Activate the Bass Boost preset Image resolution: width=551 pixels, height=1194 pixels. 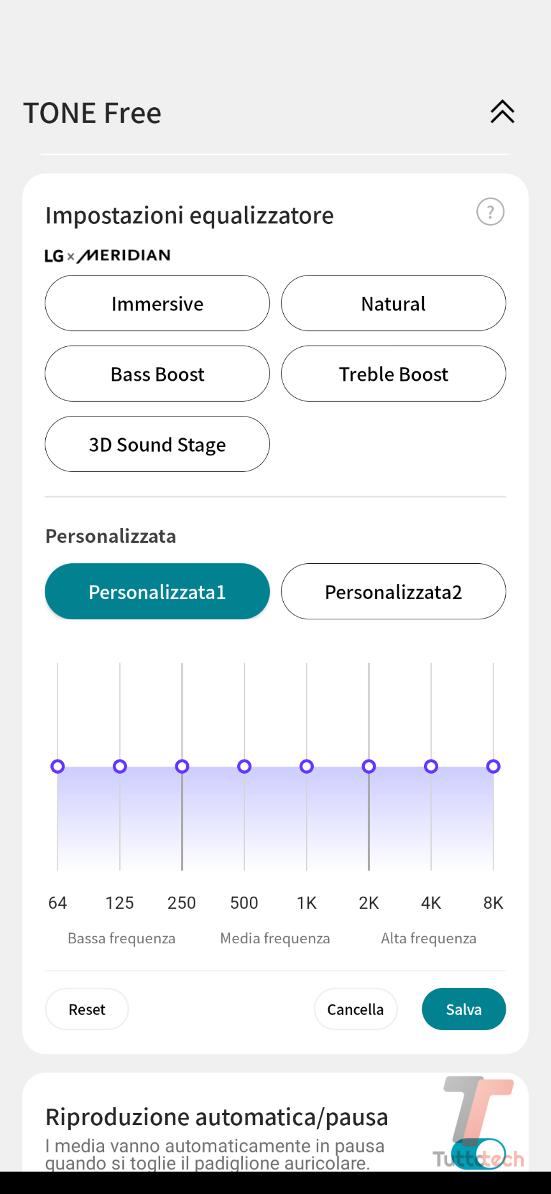[157, 374]
